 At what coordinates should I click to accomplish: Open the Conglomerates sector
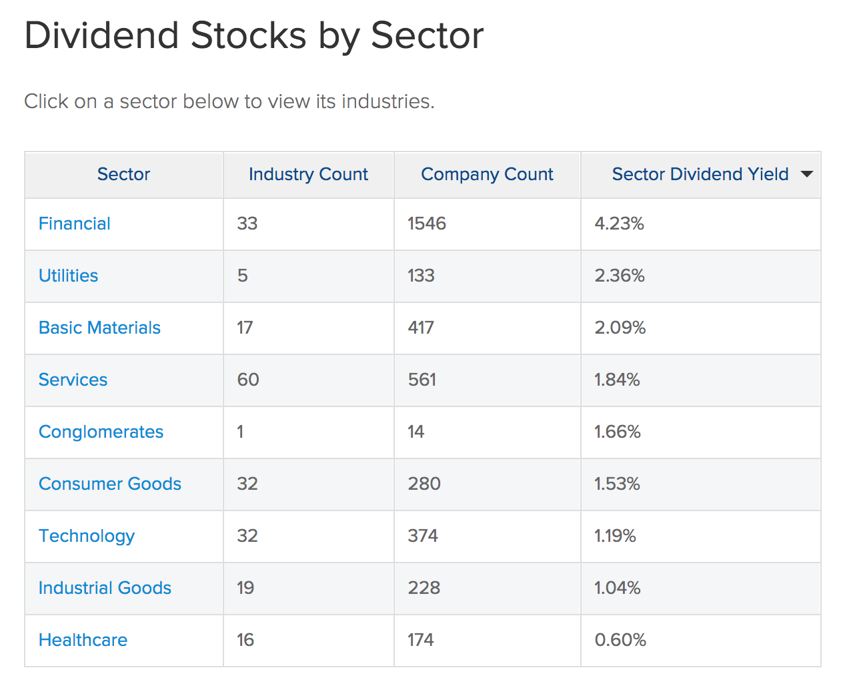click(x=101, y=432)
